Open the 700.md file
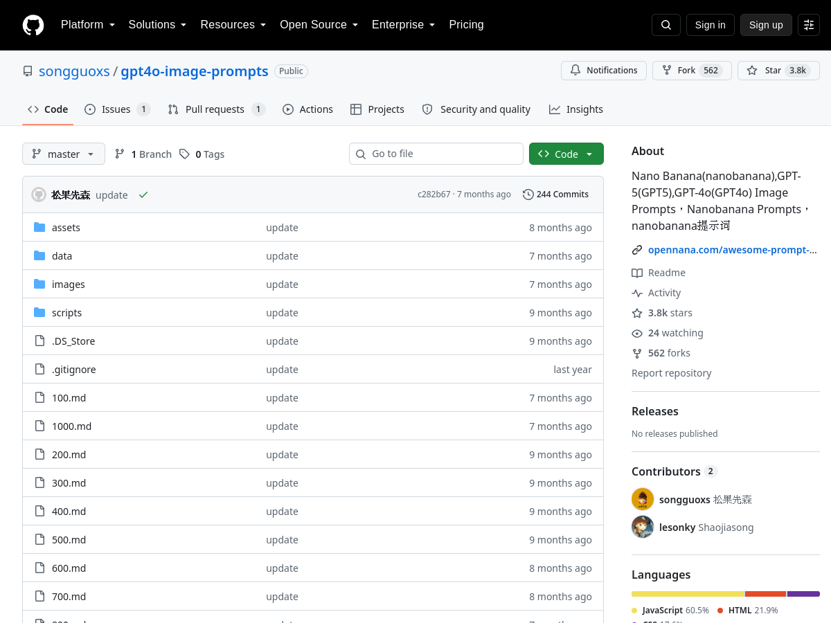The image size is (831, 623). coord(69,597)
